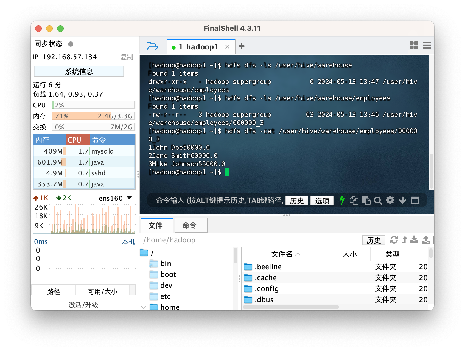Viewport: 465px width, 351px height.
Task: Sort by 大小 column header
Action: tap(349, 254)
